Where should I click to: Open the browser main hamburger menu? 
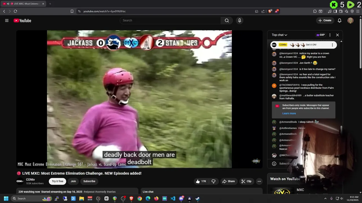[x=358, y=11]
